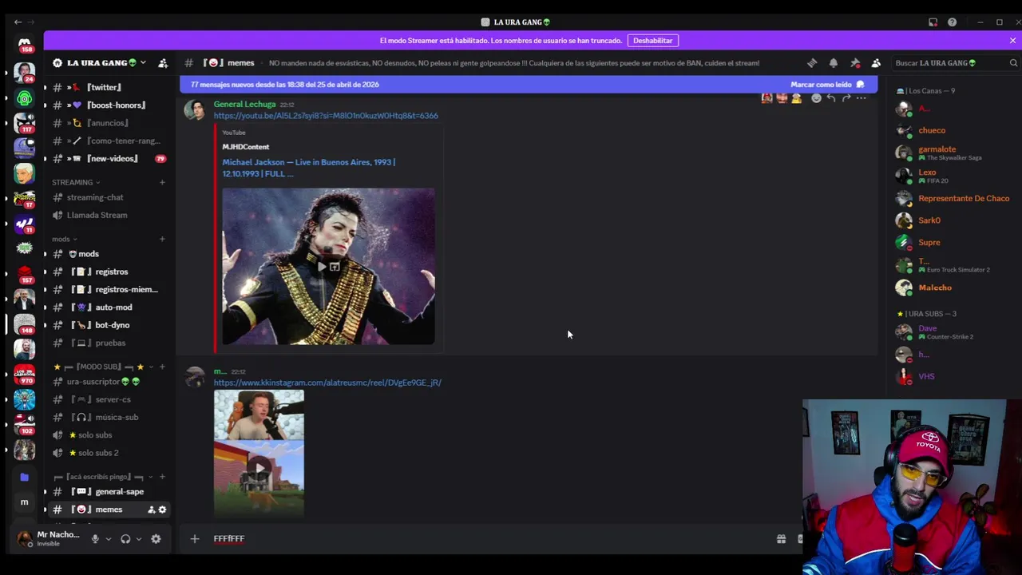1022x575 pixels.
Task: Invite people to LA URA GANG server
Action: point(163,63)
